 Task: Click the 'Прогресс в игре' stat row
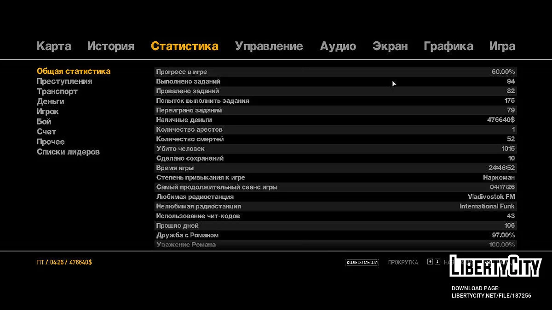coord(335,72)
